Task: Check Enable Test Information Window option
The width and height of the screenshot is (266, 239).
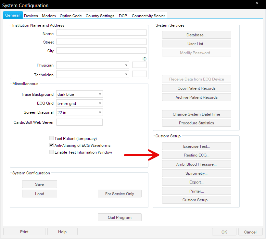Action: point(51,152)
